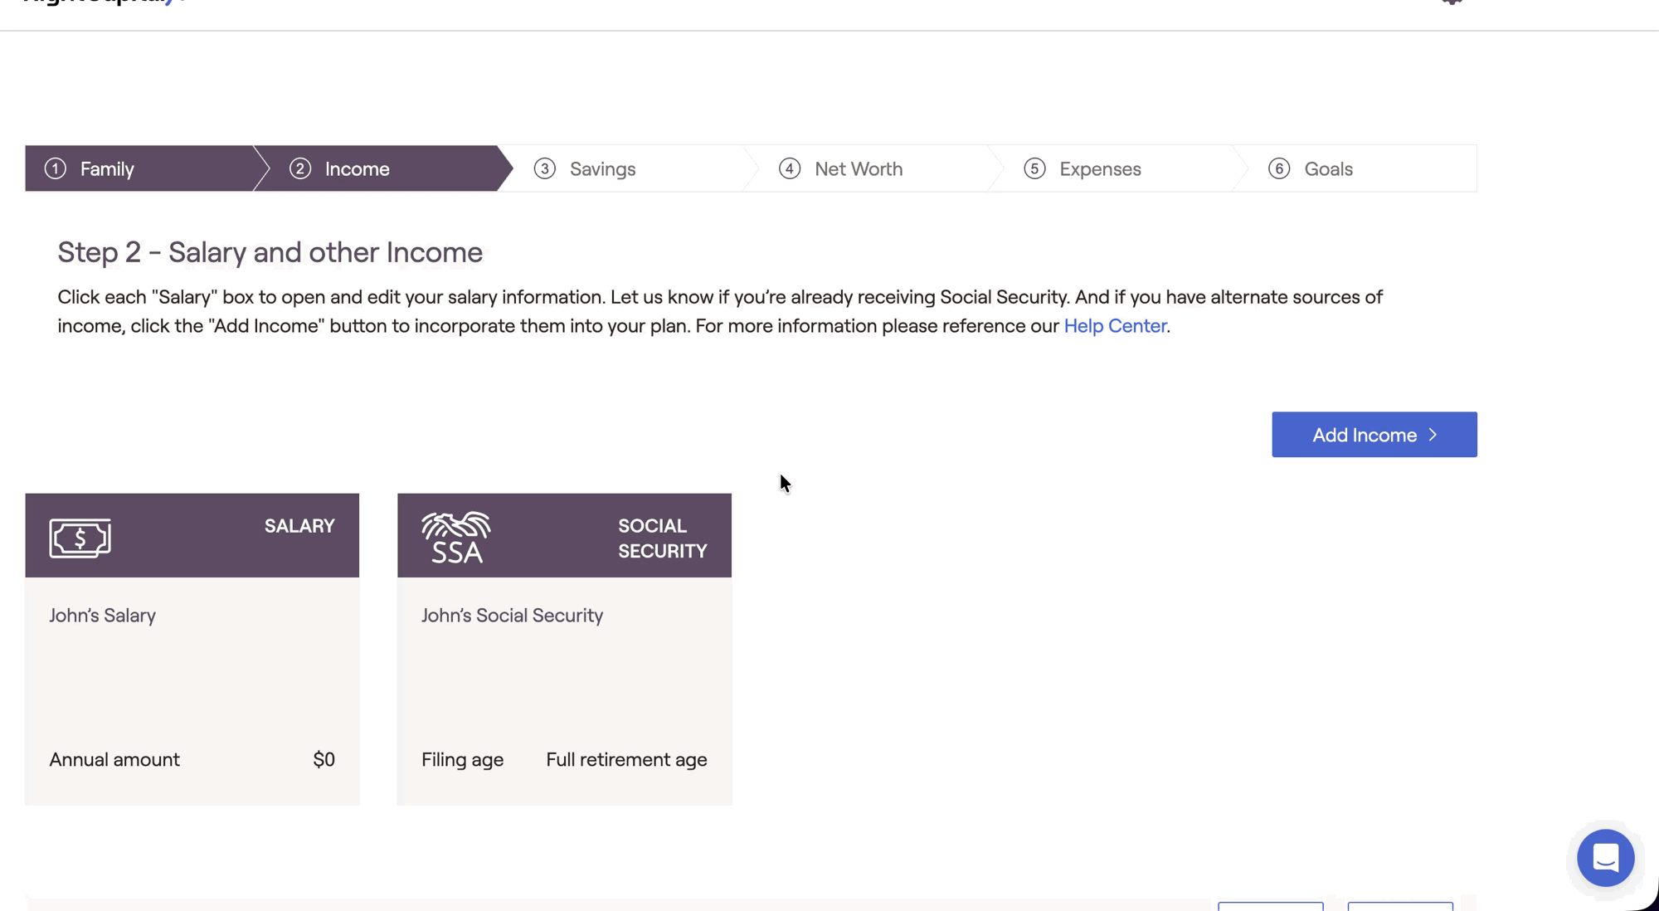Click the arrow chevron inside Add Income
The image size is (1659, 911).
coord(1433,435)
